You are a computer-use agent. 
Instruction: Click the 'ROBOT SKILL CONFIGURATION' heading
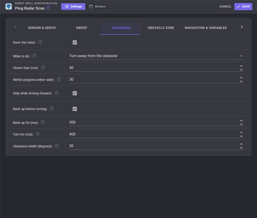tap(36, 3)
